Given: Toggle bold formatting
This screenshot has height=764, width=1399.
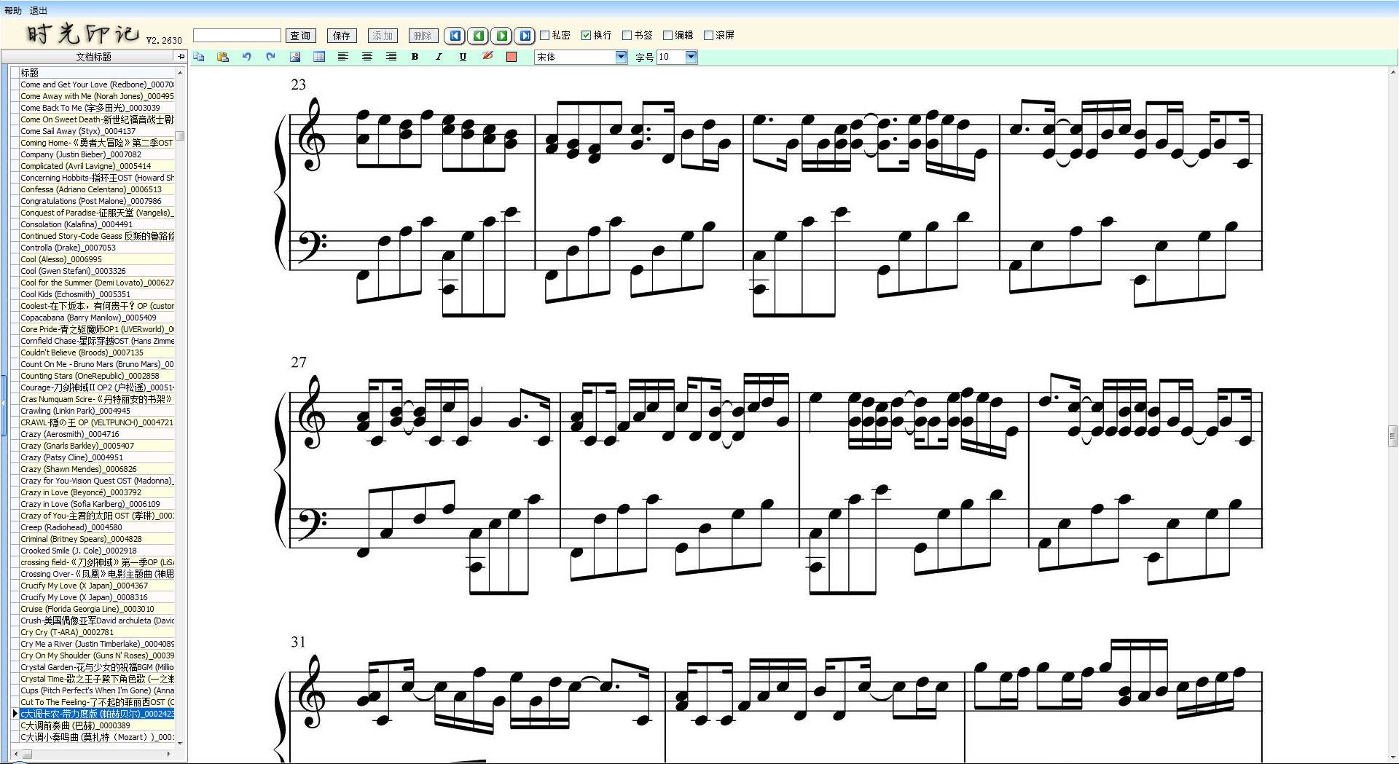Looking at the screenshot, I should (415, 57).
